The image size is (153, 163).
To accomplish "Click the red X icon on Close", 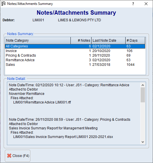I will pos(9,156).
